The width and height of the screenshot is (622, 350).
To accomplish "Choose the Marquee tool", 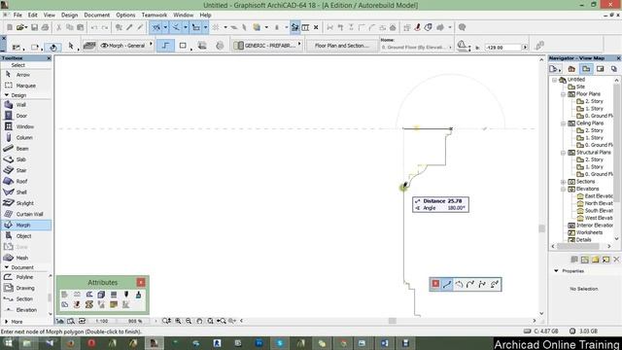I will [26, 86].
